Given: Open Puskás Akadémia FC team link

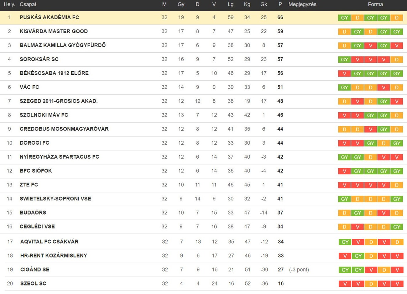Looking at the screenshot, I should tap(49, 17).
